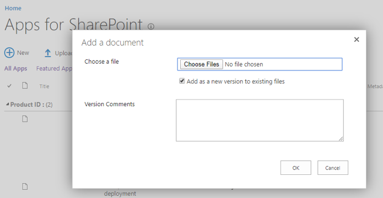Click the New label in toolbar
Viewport: 383px width, 198px height.
click(23, 53)
